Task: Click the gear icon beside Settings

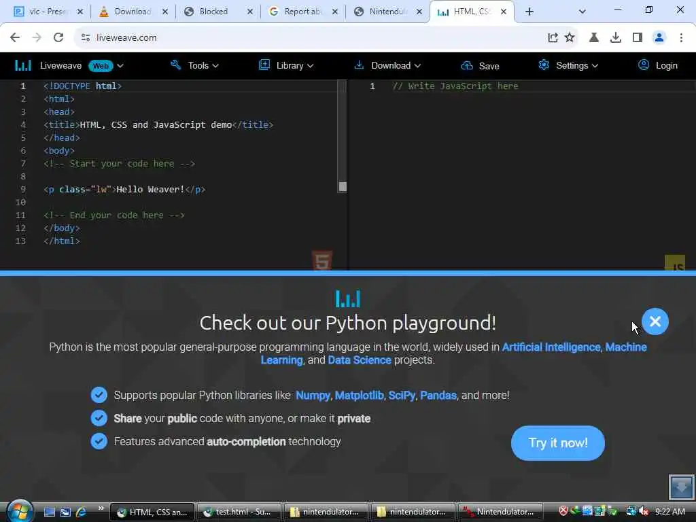Action: coord(544,65)
